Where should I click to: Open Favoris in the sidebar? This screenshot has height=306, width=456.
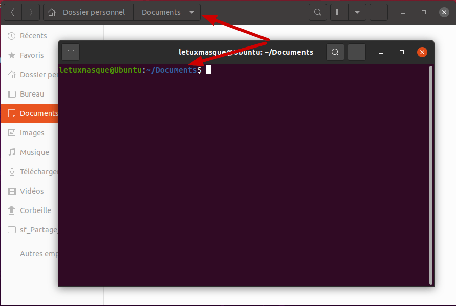[x=29, y=55]
